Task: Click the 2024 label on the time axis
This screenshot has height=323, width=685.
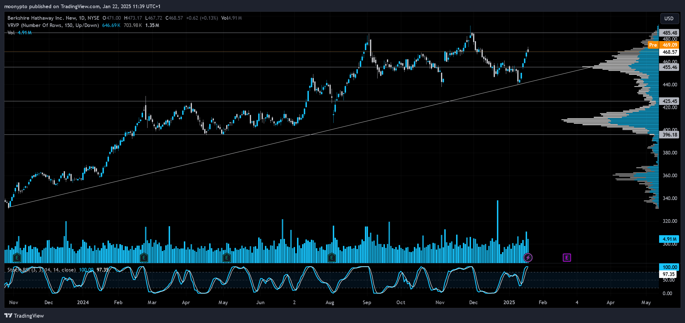Action: [83, 302]
